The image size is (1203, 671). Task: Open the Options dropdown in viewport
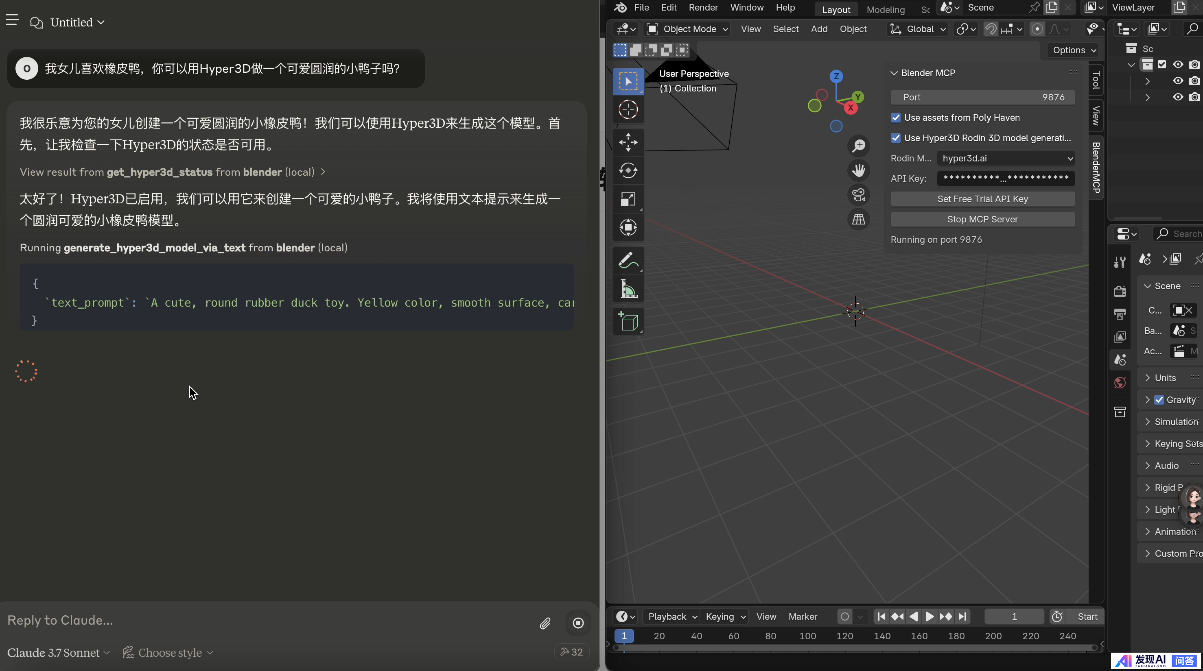pyautogui.click(x=1074, y=50)
